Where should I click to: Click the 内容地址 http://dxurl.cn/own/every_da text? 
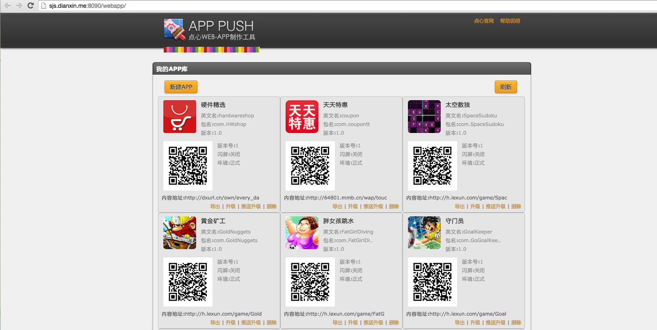pos(211,198)
